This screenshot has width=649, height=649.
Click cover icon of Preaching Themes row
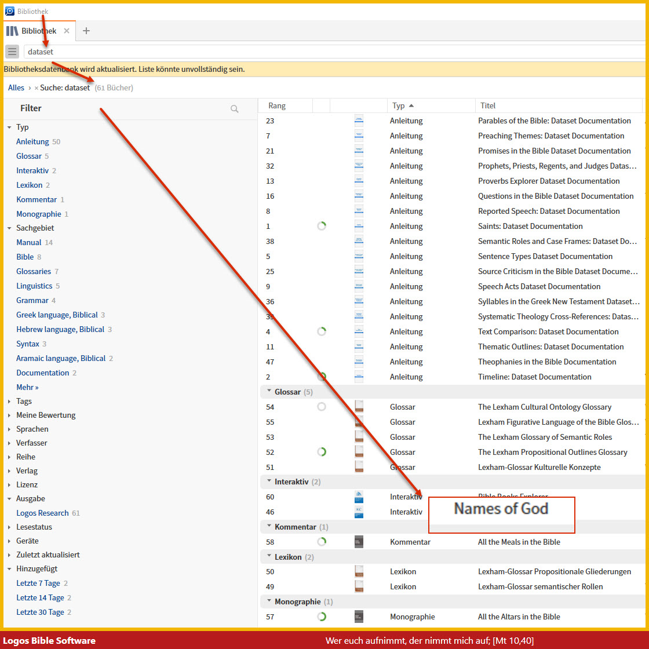pyautogui.click(x=359, y=136)
